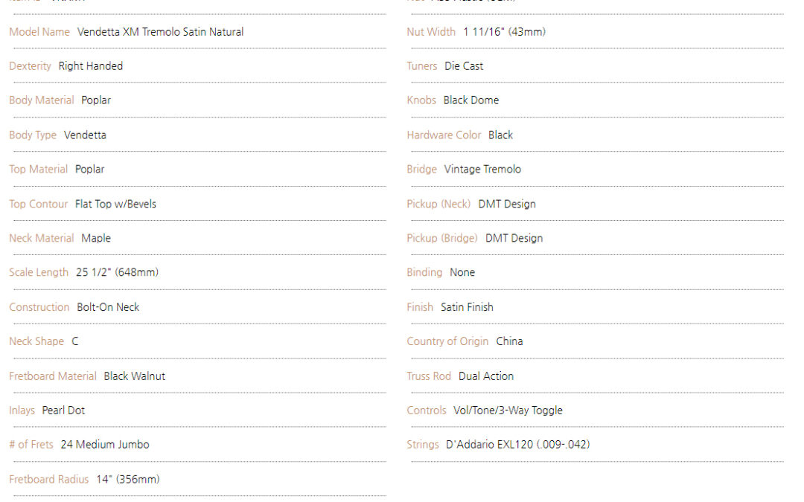Select the Vendetta XM Tremolo Satin Natural text

click(160, 32)
